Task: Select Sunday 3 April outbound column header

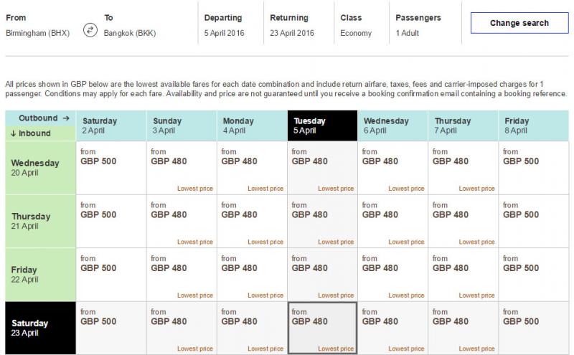Action: pos(182,126)
